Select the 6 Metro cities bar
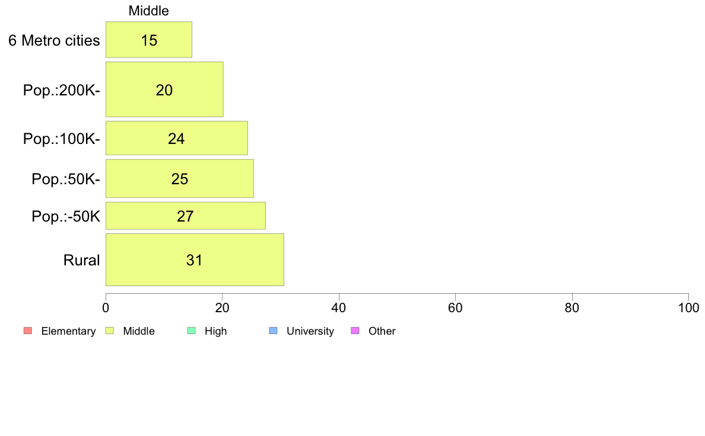This screenshot has height=436, width=705. [x=149, y=40]
